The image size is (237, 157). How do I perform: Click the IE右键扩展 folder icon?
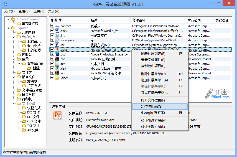(x=19, y=24)
